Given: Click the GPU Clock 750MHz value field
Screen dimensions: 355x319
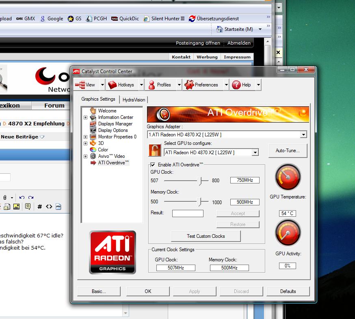Looking at the screenshot, I should coord(245,180).
